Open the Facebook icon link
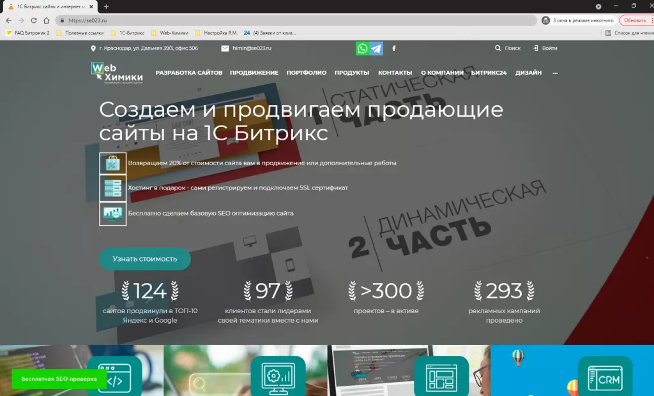Viewport: 654px width, 396px height. point(393,48)
